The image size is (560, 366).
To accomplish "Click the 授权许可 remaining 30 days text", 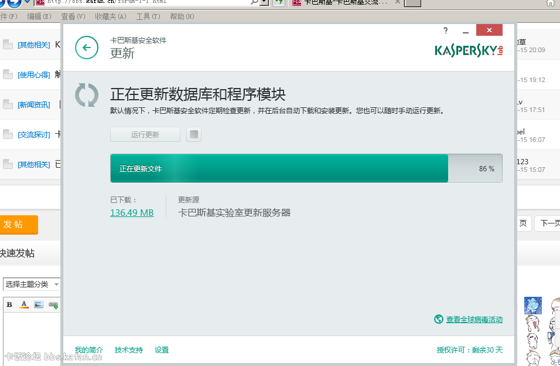I will pos(470,350).
